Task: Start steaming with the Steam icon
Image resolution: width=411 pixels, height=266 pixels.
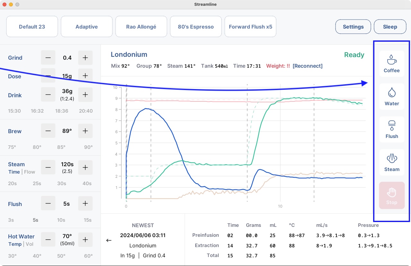Action: [x=391, y=162]
